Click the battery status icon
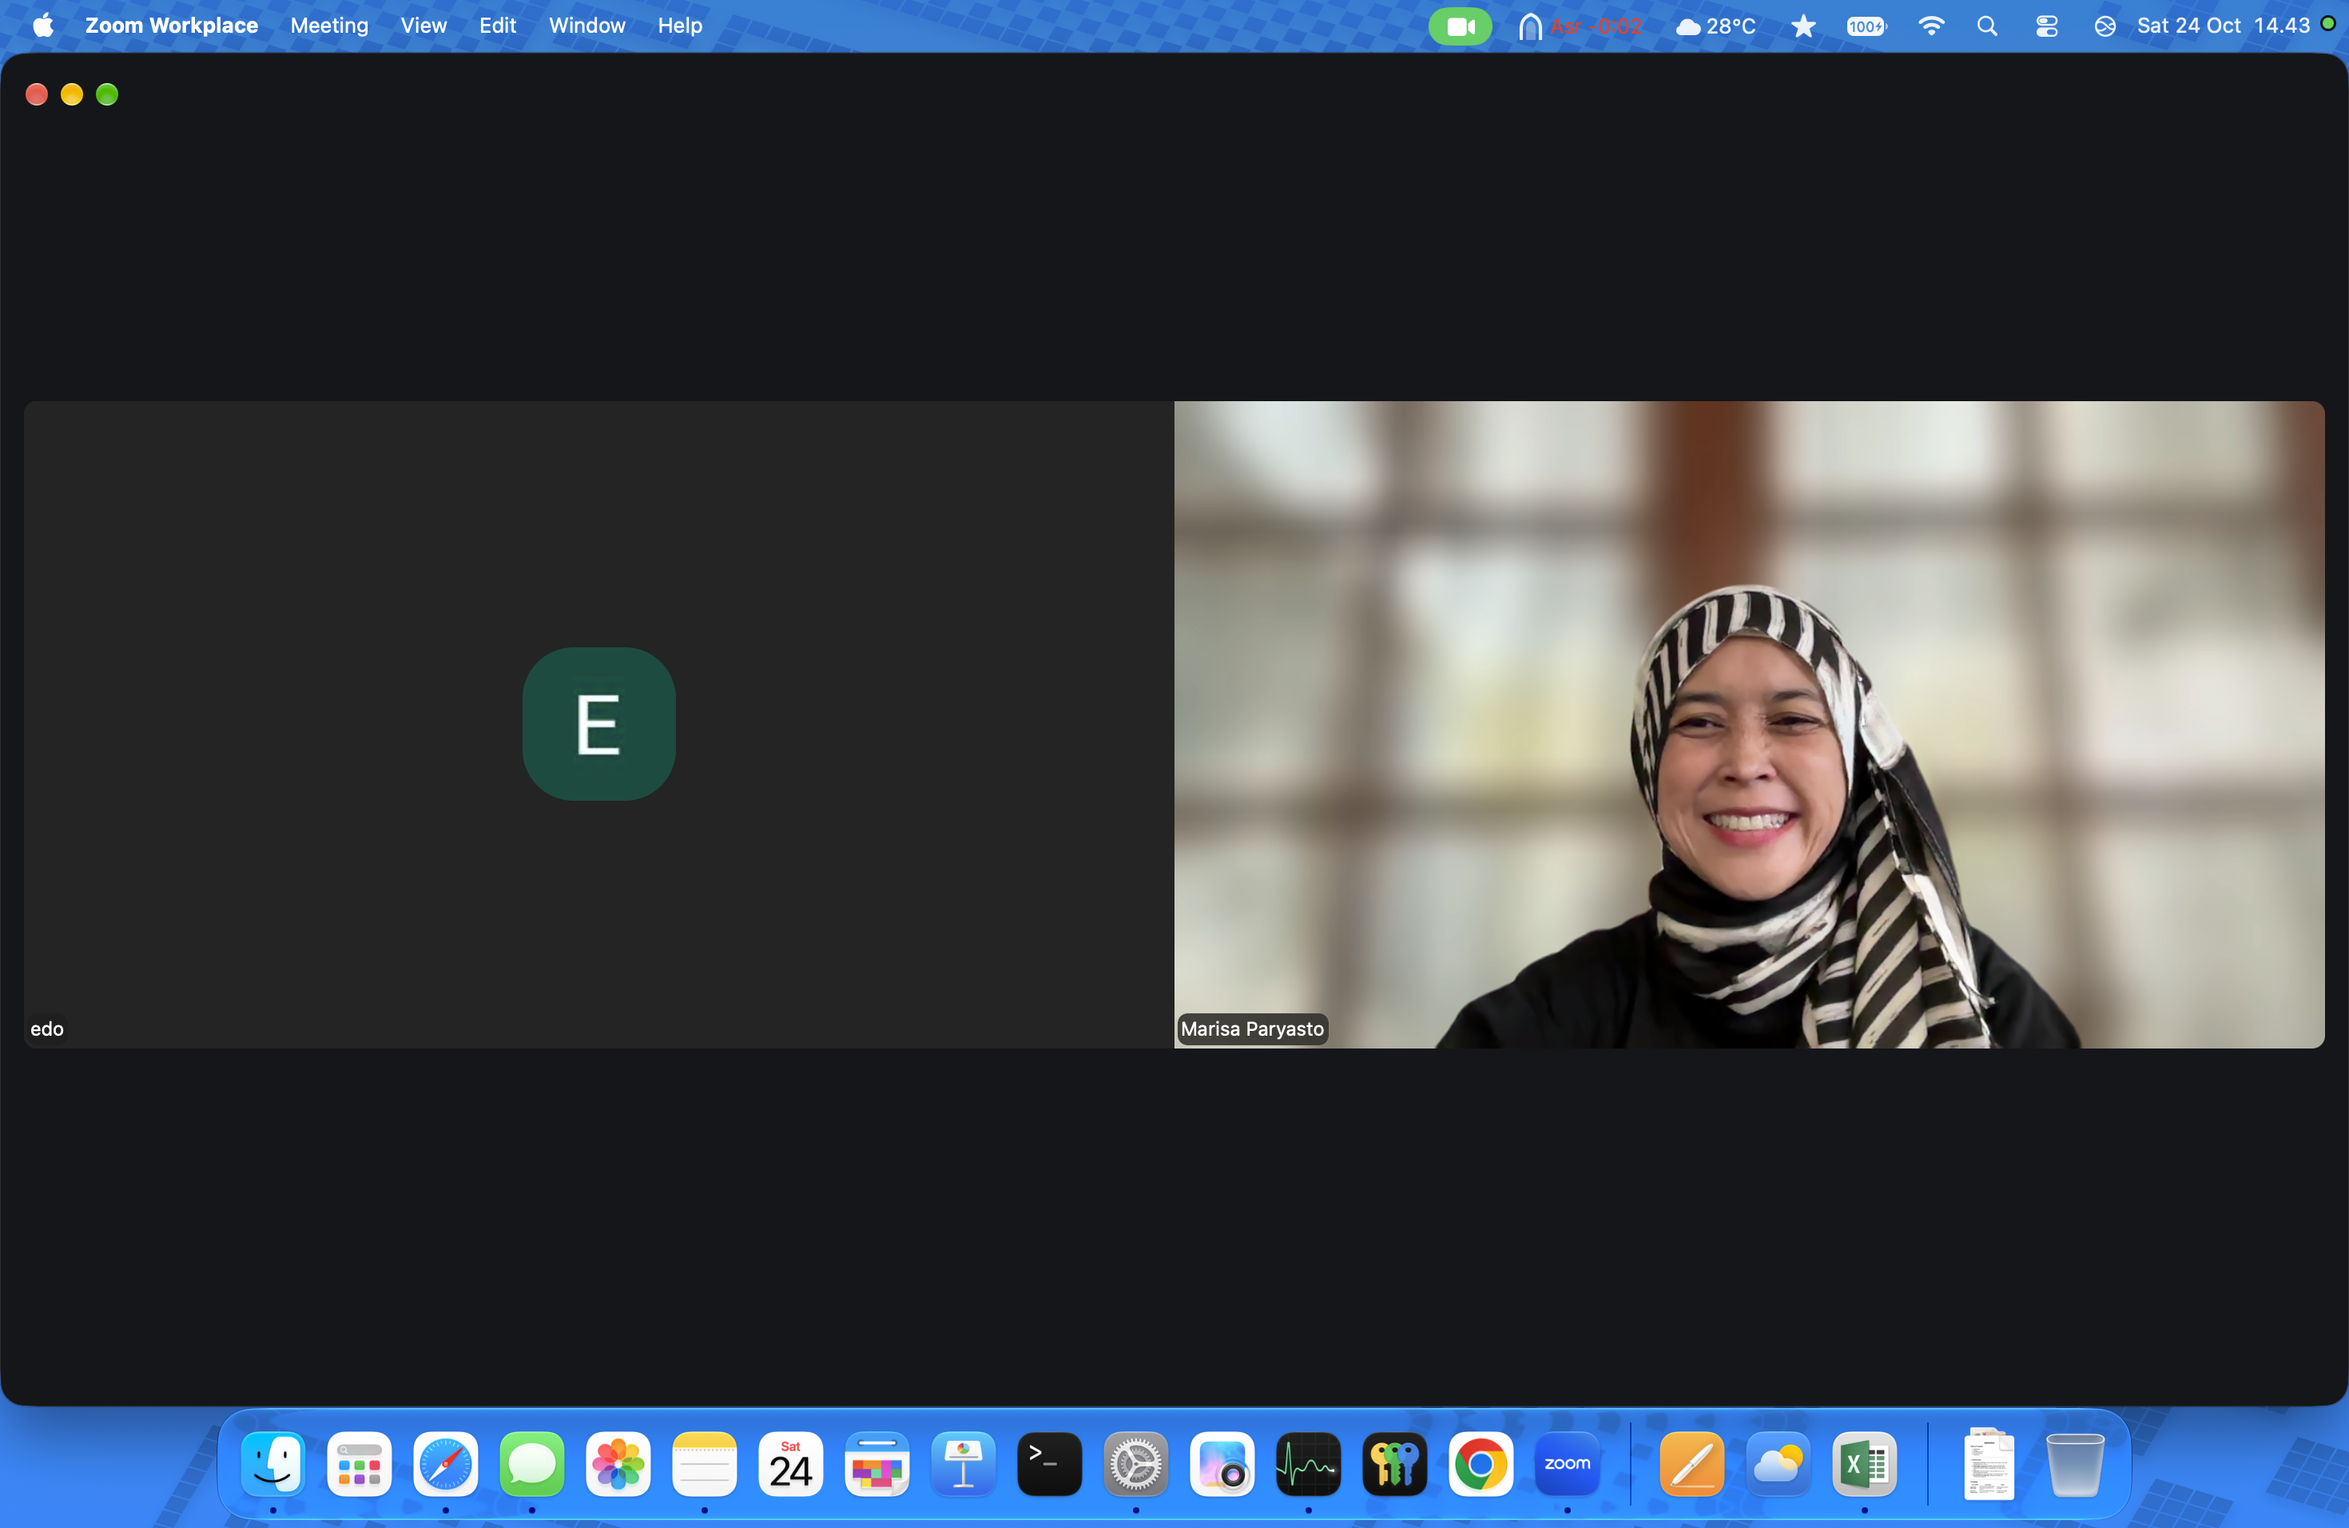 point(1866,26)
